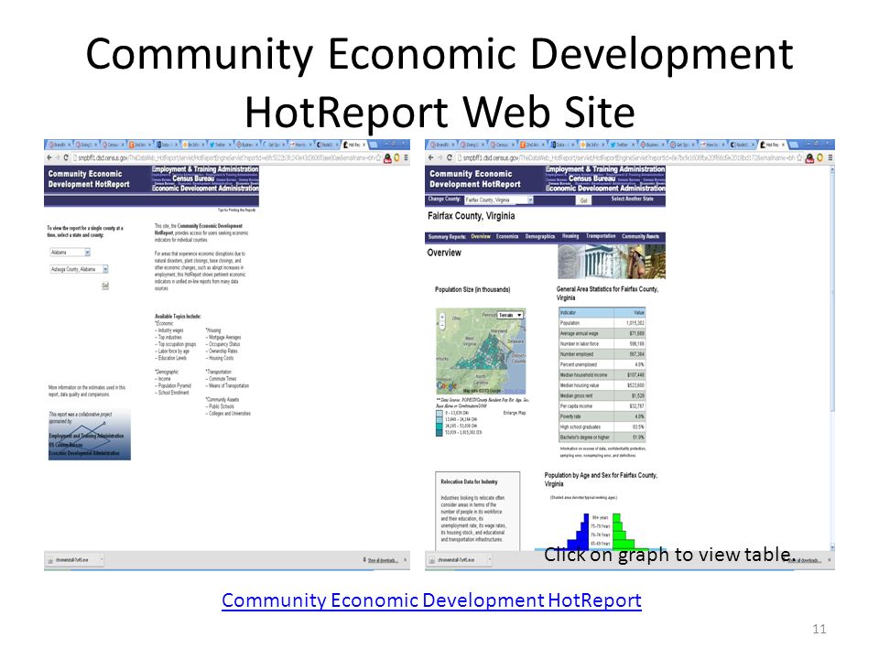This screenshot has height=659, width=879.
Task: Switch to the Transportation summary report
Action: tap(601, 236)
